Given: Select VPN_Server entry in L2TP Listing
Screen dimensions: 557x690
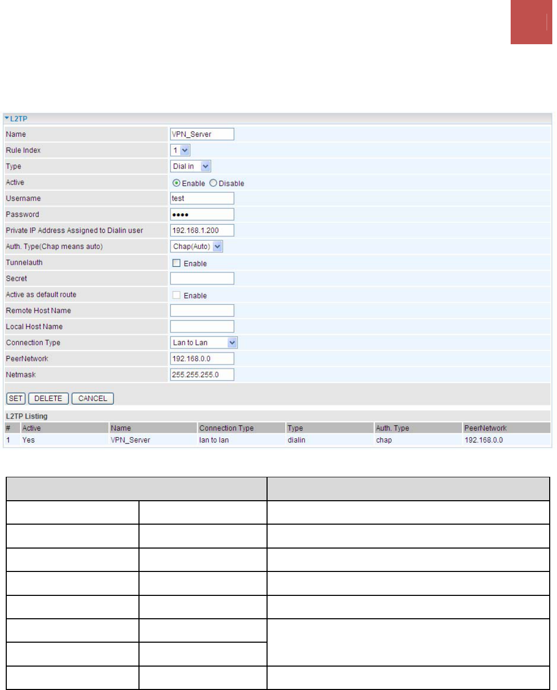Looking at the screenshot, I should (130, 440).
